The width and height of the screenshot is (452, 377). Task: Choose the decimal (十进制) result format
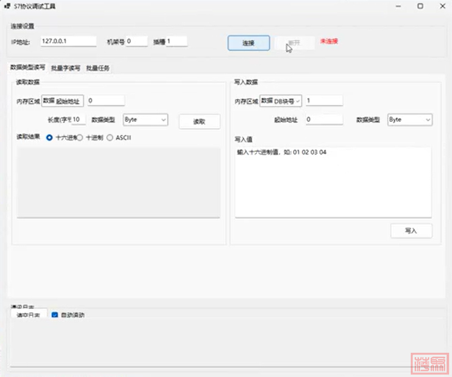coord(80,138)
